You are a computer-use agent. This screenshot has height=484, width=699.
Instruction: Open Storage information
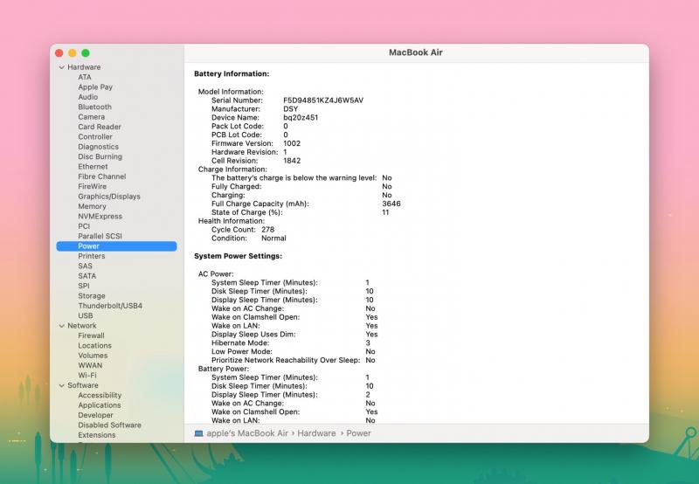pos(92,296)
